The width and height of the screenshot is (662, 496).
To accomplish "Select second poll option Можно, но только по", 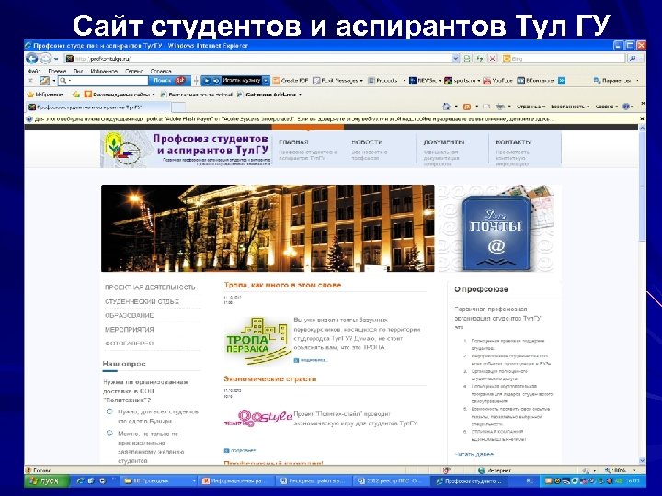I will [x=109, y=434].
